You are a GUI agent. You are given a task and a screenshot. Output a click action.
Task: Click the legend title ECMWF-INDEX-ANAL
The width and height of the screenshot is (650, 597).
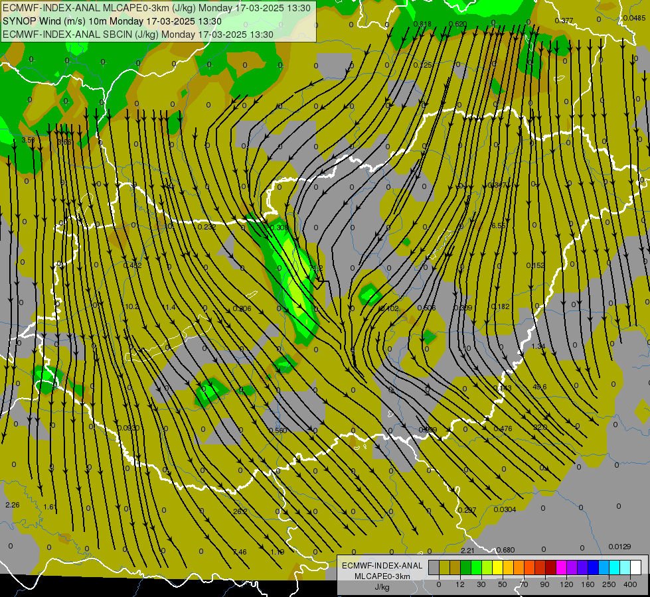click(x=382, y=566)
